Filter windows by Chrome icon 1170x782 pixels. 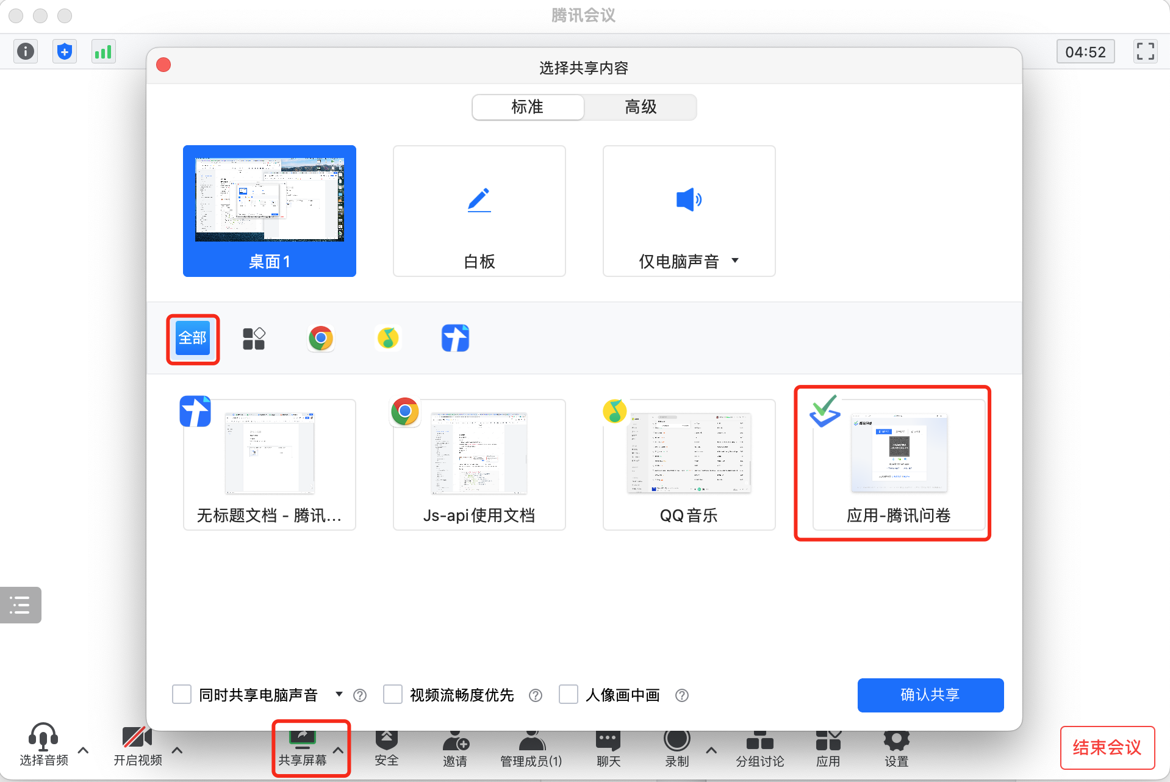[x=321, y=338]
